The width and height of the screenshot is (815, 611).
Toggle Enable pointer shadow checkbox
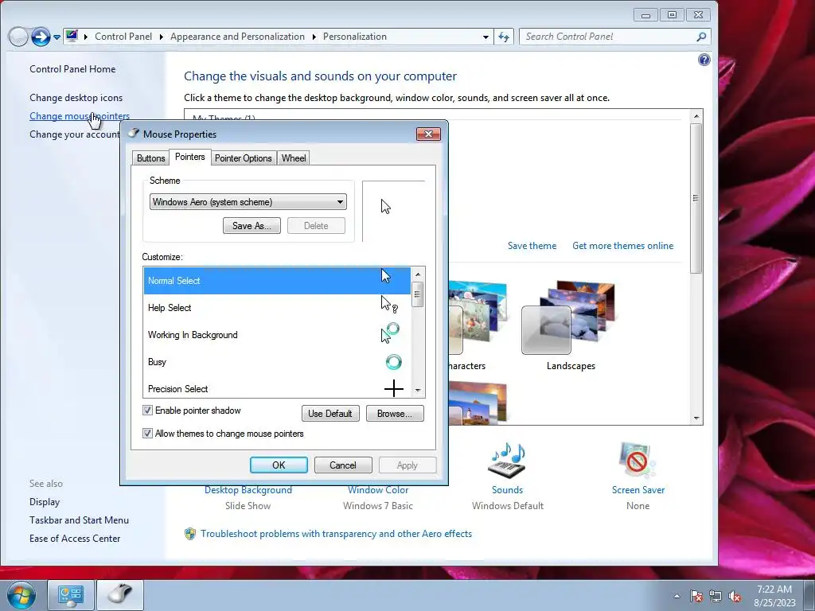(147, 411)
